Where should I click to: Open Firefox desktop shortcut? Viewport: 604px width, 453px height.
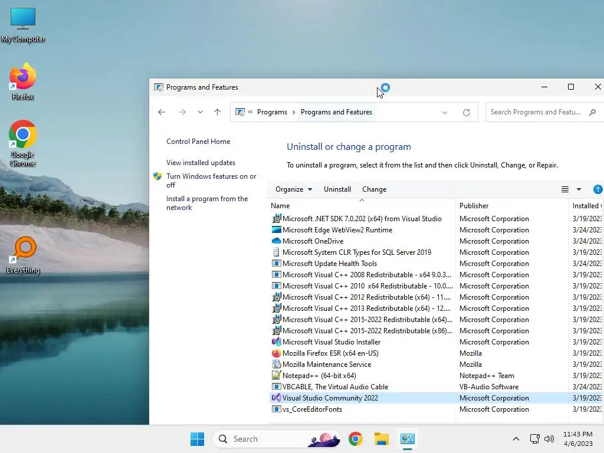click(x=23, y=81)
